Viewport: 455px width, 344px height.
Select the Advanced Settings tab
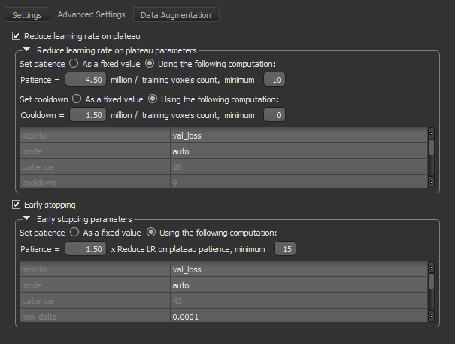click(91, 14)
